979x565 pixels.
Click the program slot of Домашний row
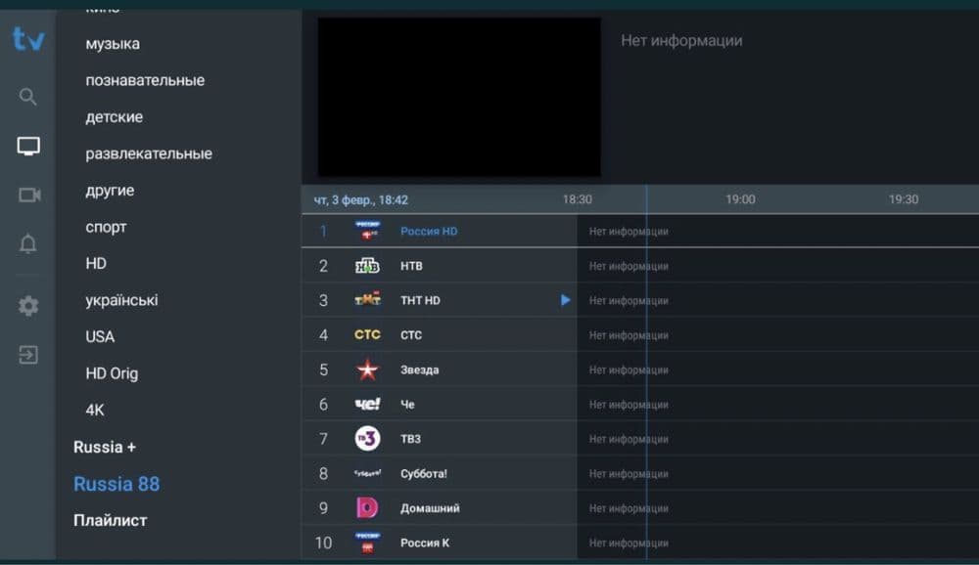[x=778, y=507]
